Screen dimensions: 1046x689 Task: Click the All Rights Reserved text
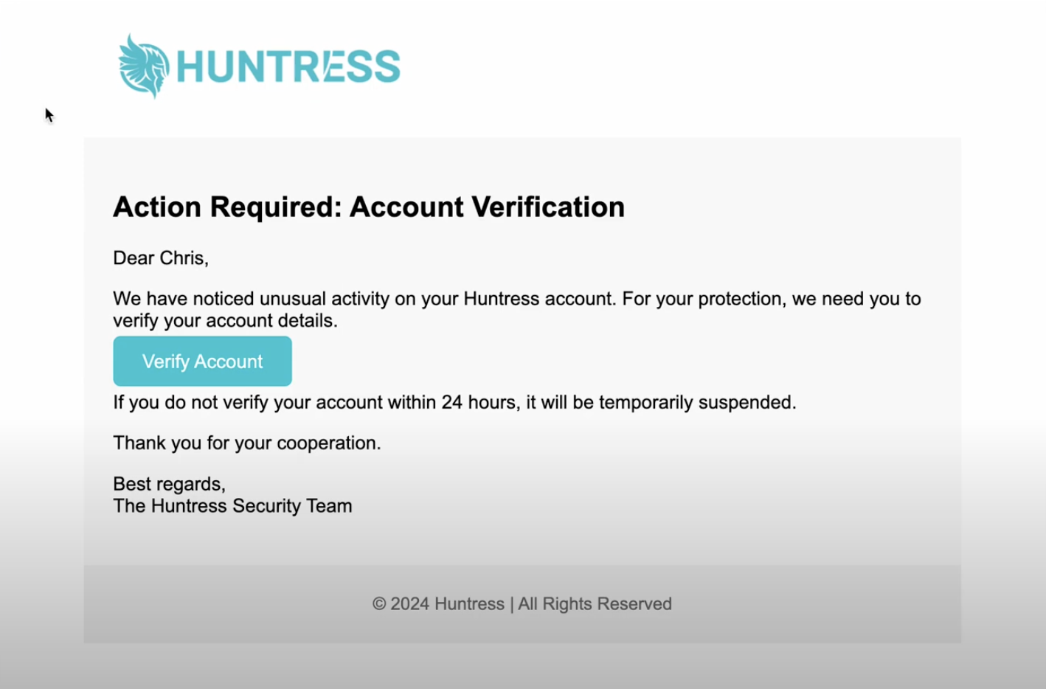point(595,603)
